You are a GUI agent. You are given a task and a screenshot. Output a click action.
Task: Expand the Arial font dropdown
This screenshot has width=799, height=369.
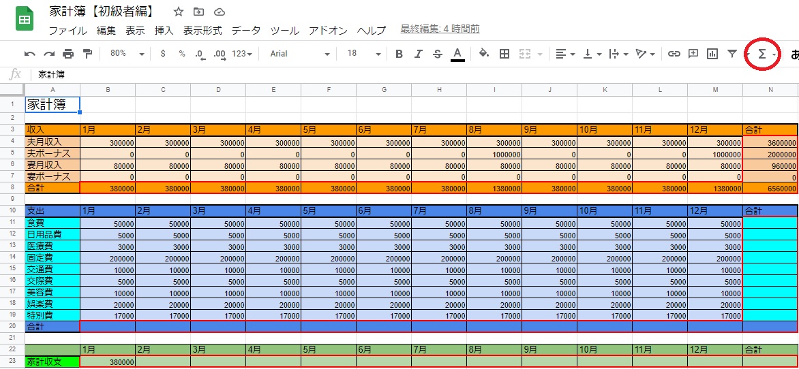click(299, 54)
